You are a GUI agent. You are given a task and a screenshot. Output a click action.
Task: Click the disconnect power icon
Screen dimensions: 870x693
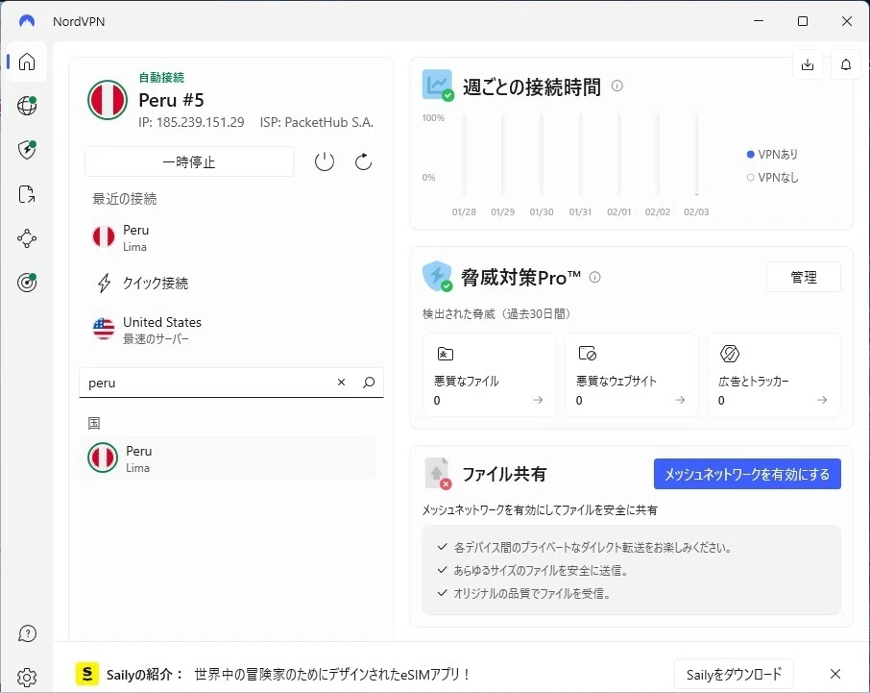[325, 162]
